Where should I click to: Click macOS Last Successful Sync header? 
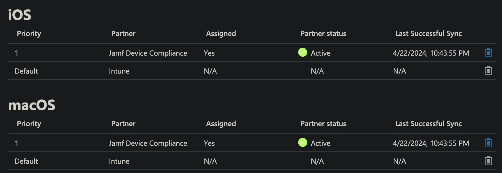[x=428, y=124]
